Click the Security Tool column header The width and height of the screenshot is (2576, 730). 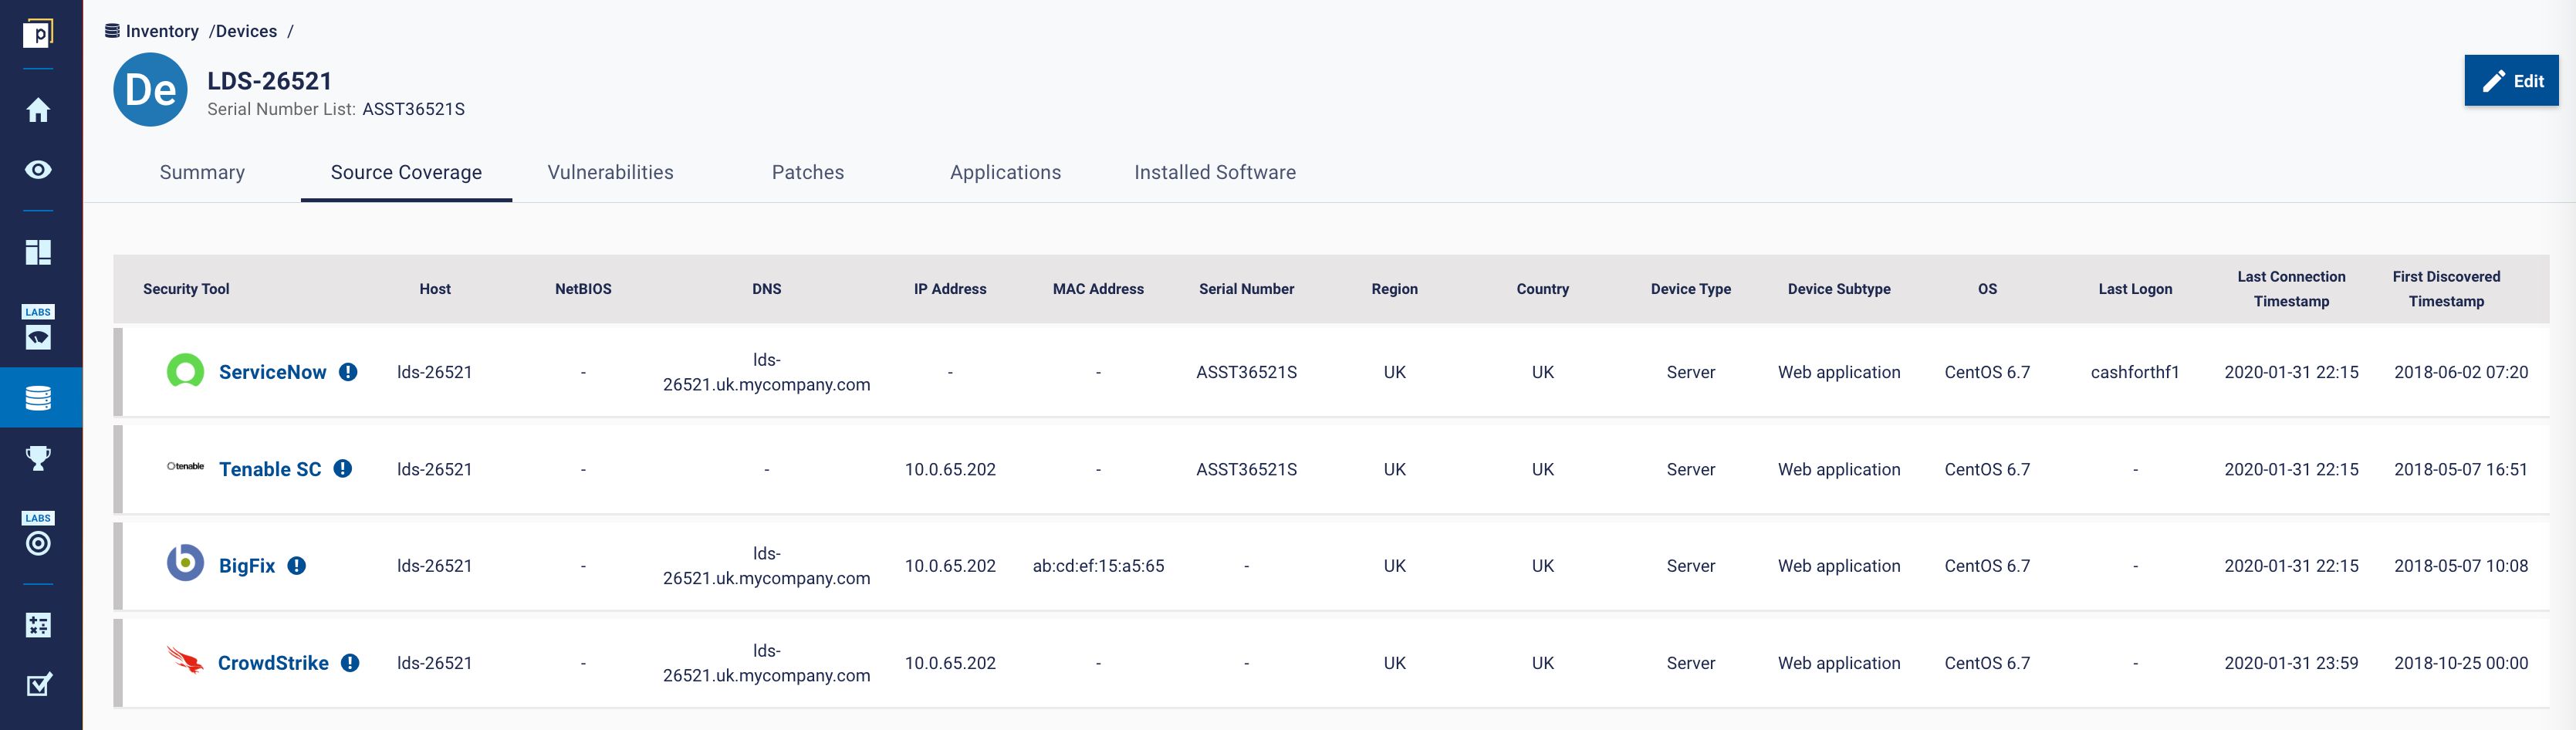[x=186, y=289]
